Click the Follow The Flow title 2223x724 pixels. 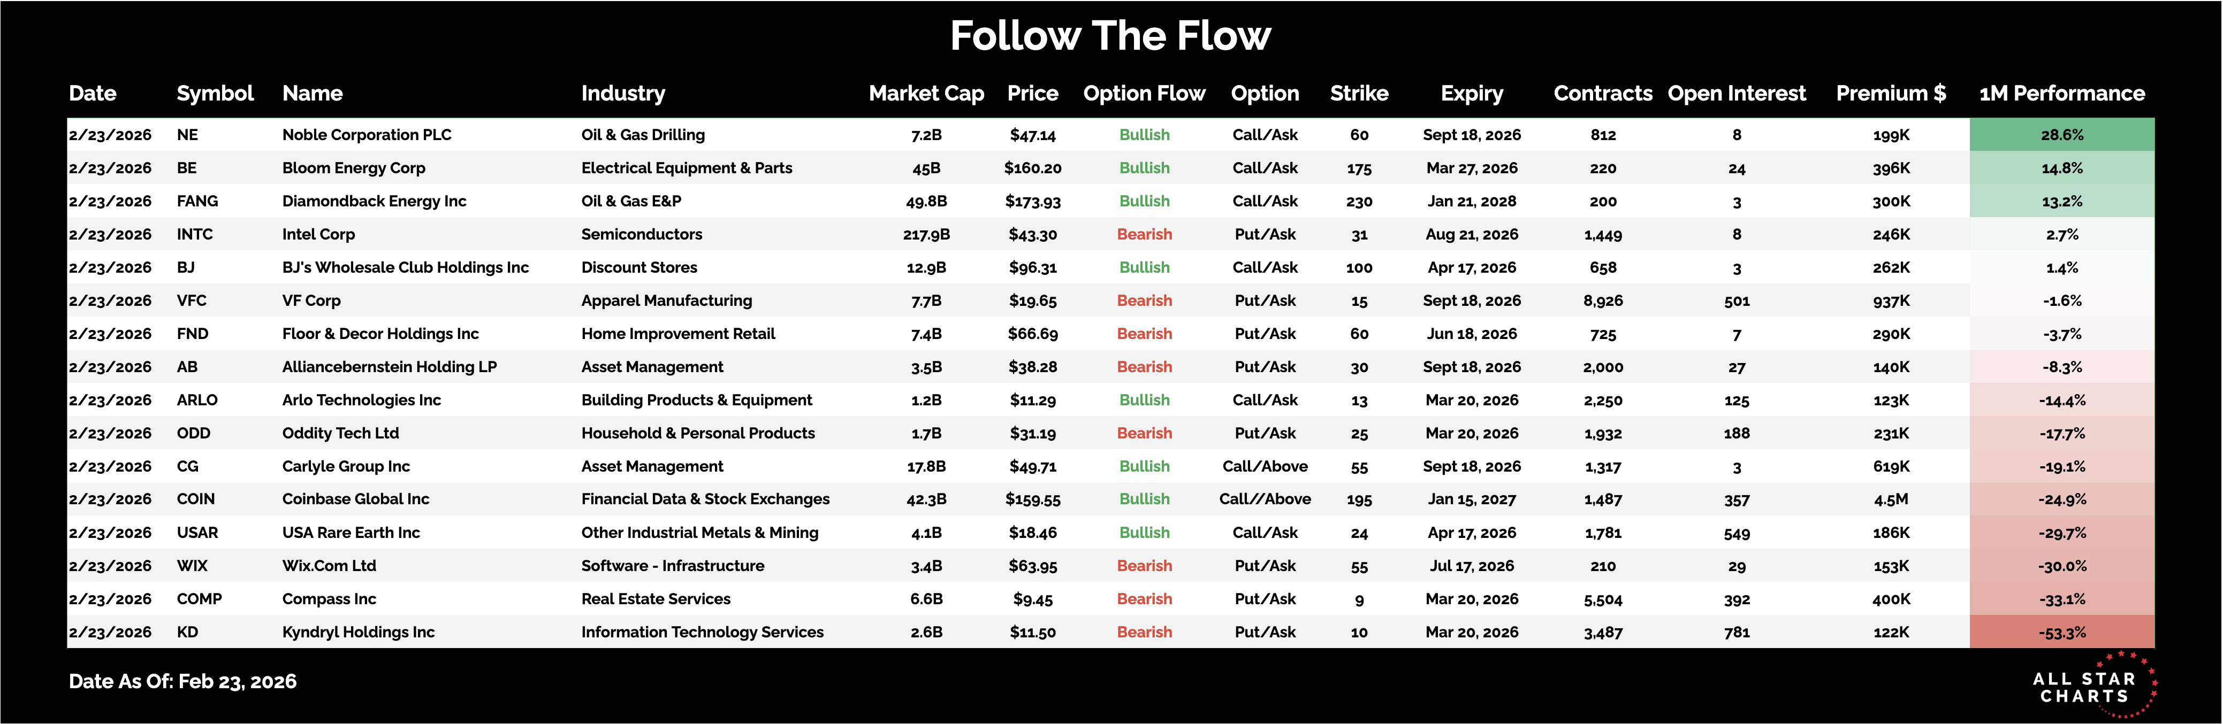coord(1110,36)
